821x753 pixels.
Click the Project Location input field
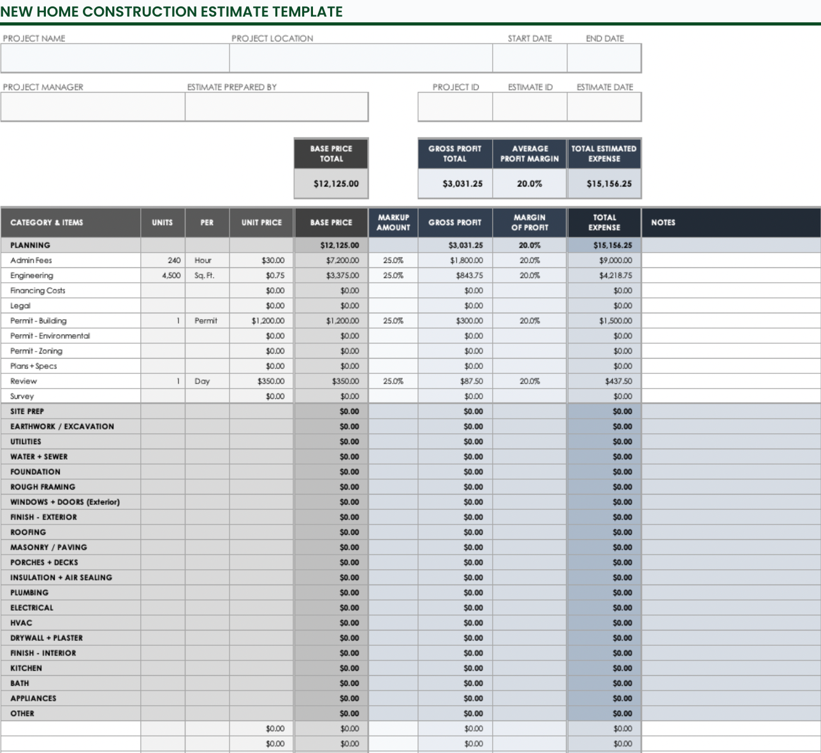point(360,58)
